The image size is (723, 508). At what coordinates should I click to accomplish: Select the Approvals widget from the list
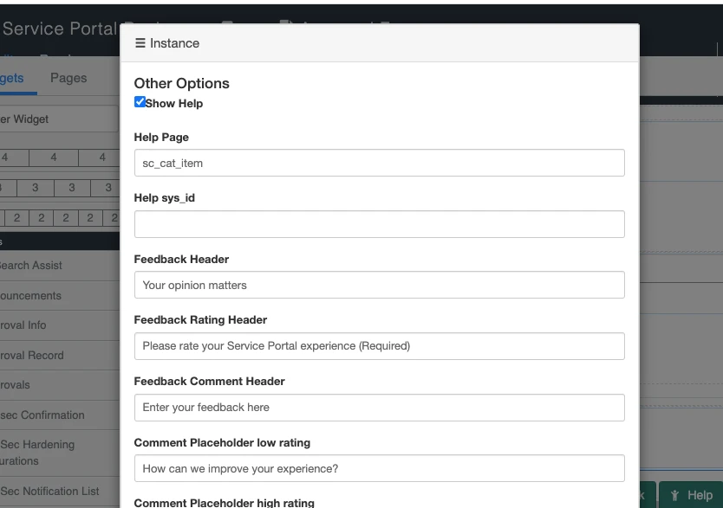coord(23,385)
